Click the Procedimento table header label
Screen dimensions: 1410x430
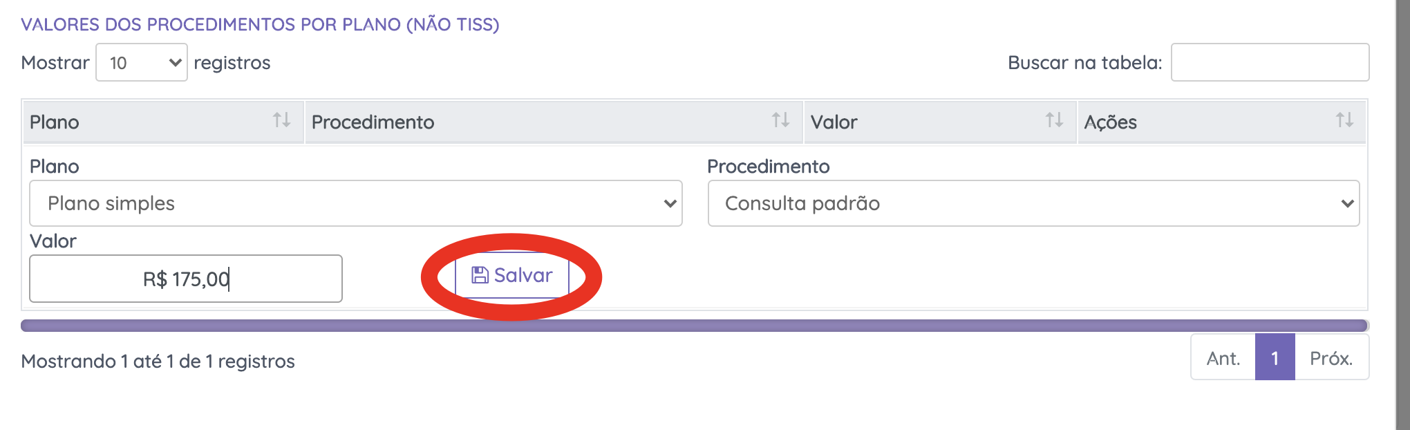click(373, 122)
